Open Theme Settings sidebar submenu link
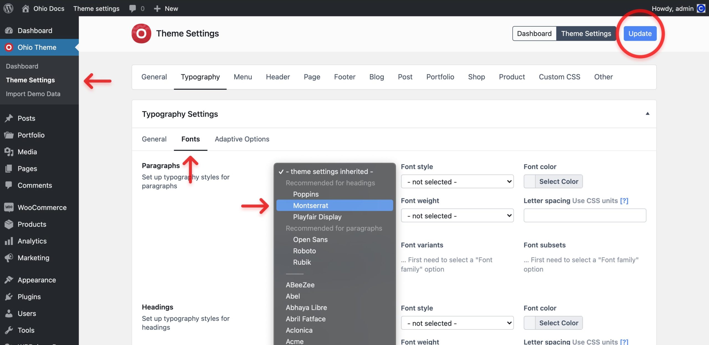 (x=30, y=80)
